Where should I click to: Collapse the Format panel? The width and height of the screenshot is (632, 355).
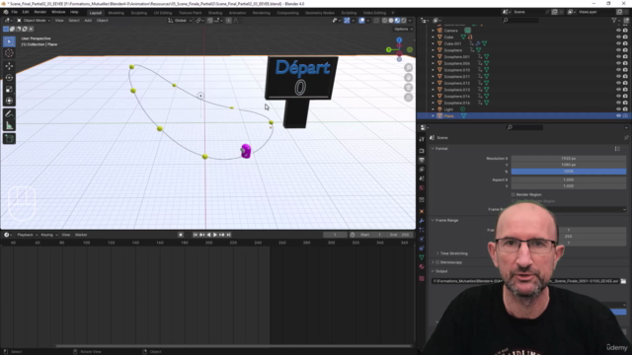pyautogui.click(x=433, y=149)
